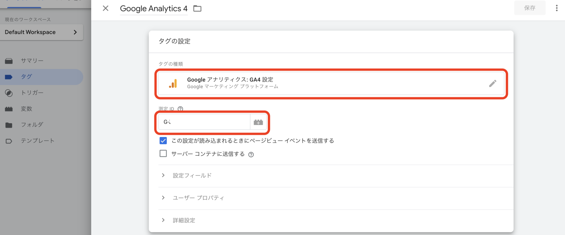This screenshot has width=565, height=235.
Task: Select the Google アナリティクス: GA4 設定 tag type
Action: pyautogui.click(x=331, y=84)
